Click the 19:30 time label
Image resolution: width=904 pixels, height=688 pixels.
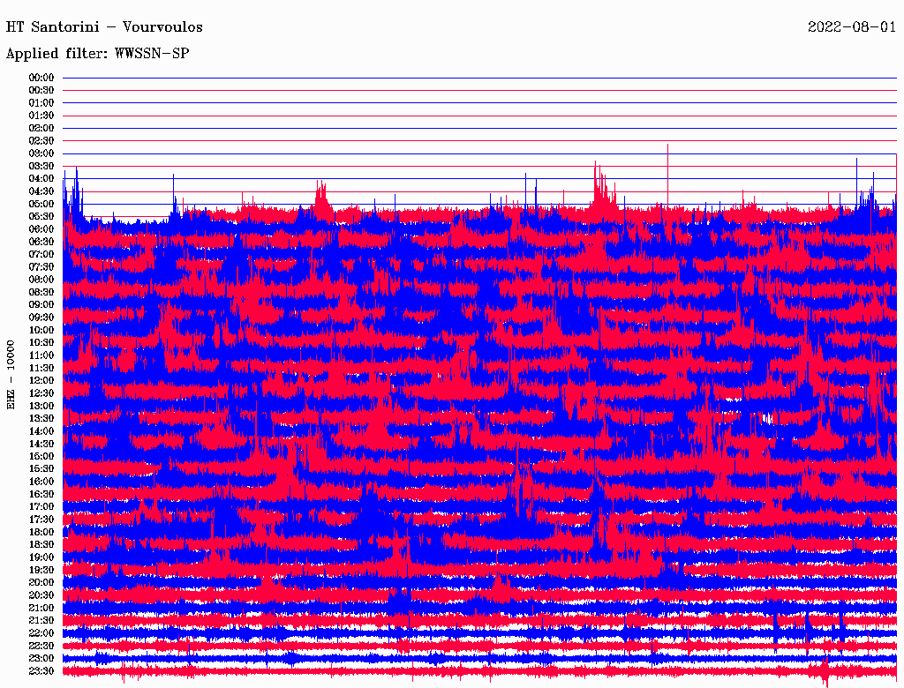[x=41, y=570]
